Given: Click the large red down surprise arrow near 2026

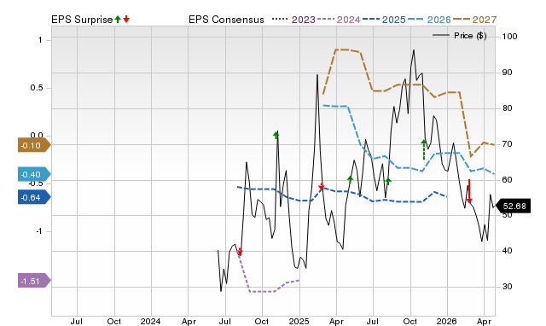Looking at the screenshot, I should click(x=469, y=191).
